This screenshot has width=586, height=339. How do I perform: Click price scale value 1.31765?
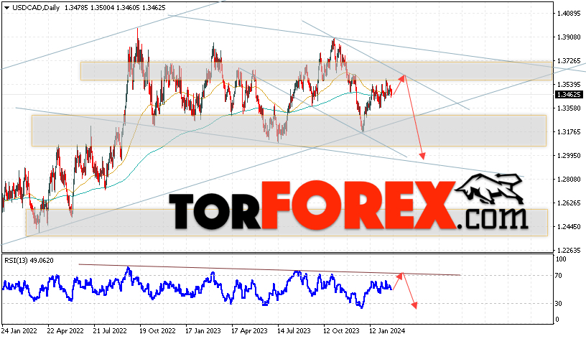tap(569, 132)
